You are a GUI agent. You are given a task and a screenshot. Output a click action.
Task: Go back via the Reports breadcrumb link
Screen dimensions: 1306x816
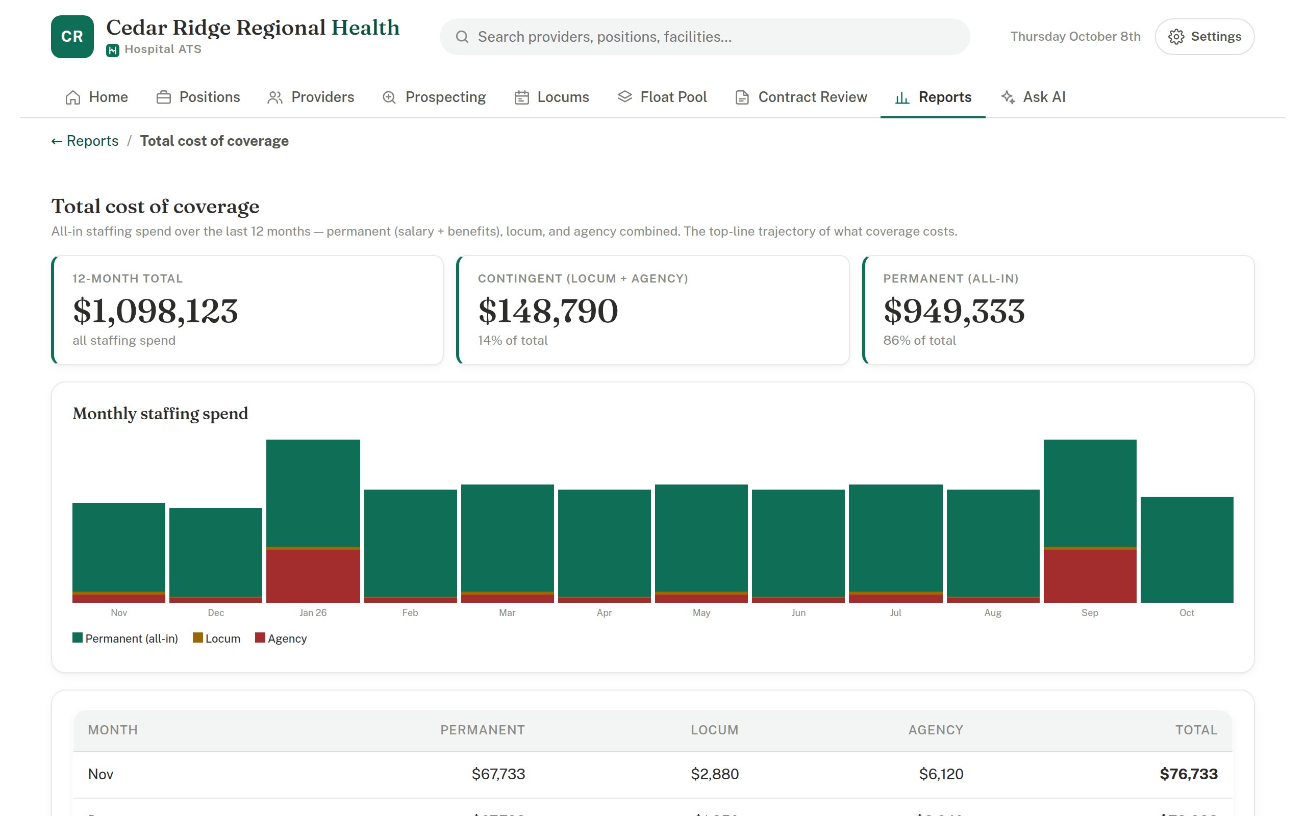[85, 141]
